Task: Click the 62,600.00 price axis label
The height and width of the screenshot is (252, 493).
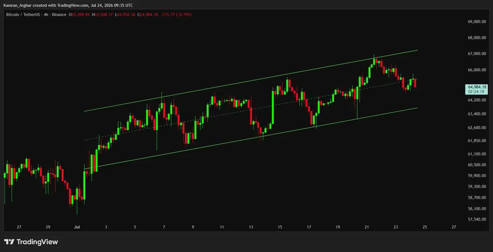Action: click(x=477, y=128)
